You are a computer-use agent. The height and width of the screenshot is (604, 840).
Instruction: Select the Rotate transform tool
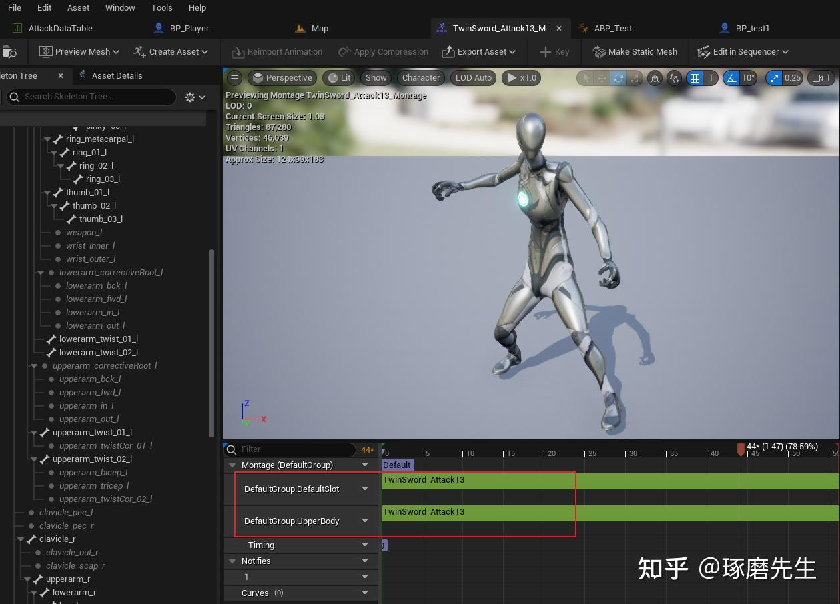(619, 78)
